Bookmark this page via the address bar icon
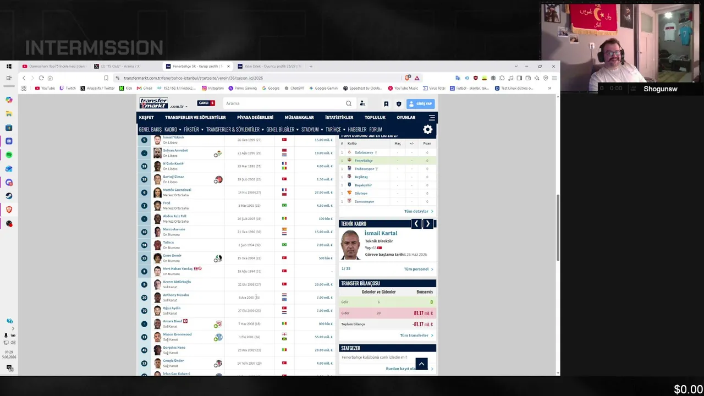The height and width of the screenshot is (396, 704). [x=106, y=78]
